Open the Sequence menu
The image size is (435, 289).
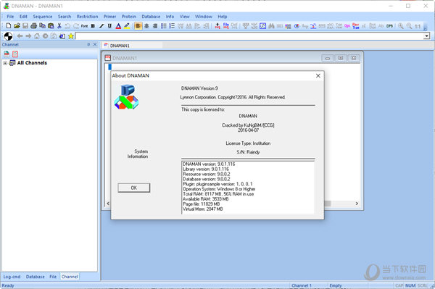click(43, 17)
